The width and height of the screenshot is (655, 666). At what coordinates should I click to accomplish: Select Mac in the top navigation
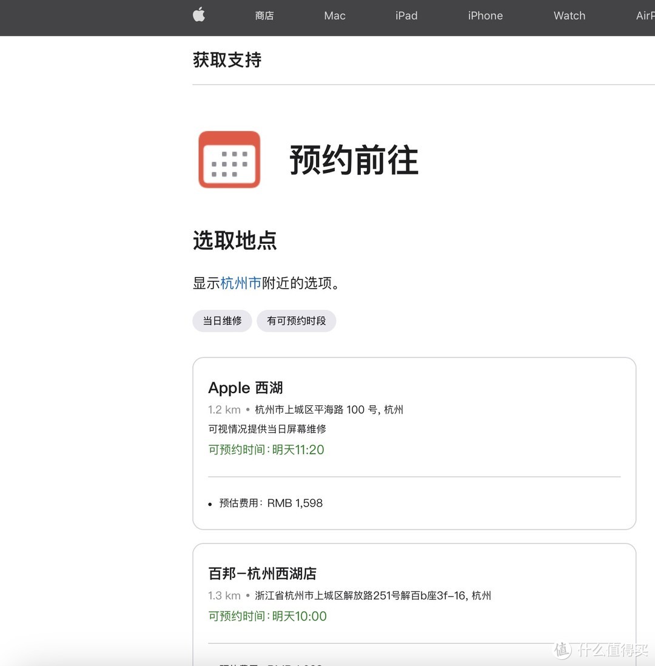(334, 16)
